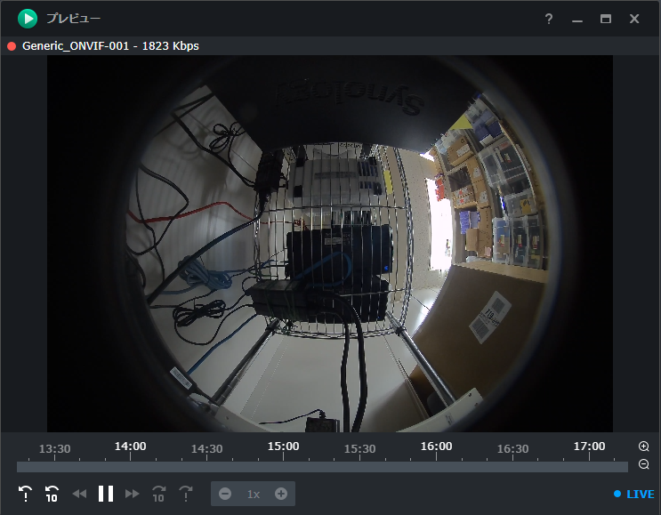Maximize the preview window
Viewport: 661px width, 515px height.
(606, 19)
